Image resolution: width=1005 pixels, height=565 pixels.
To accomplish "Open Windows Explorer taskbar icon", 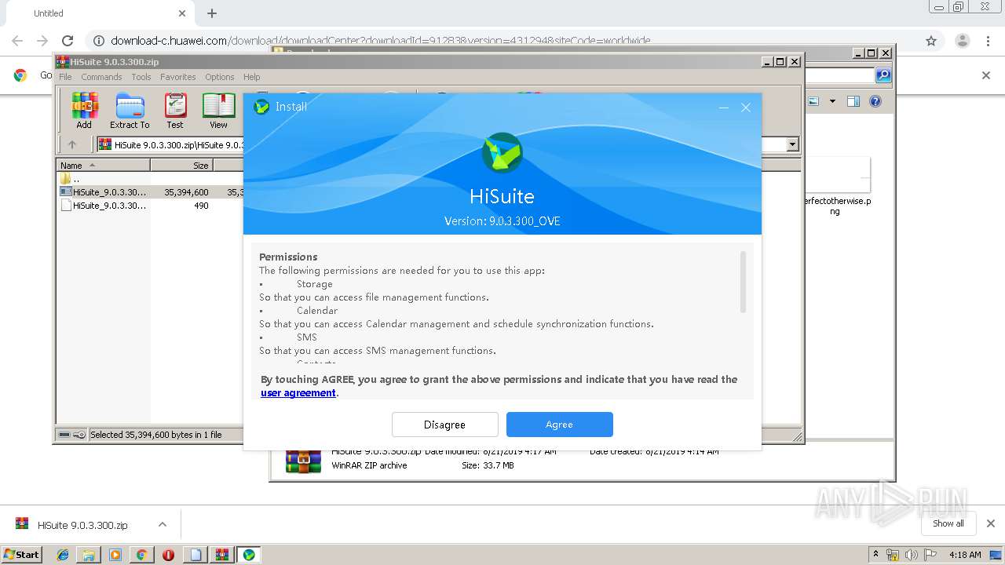I will click(89, 555).
